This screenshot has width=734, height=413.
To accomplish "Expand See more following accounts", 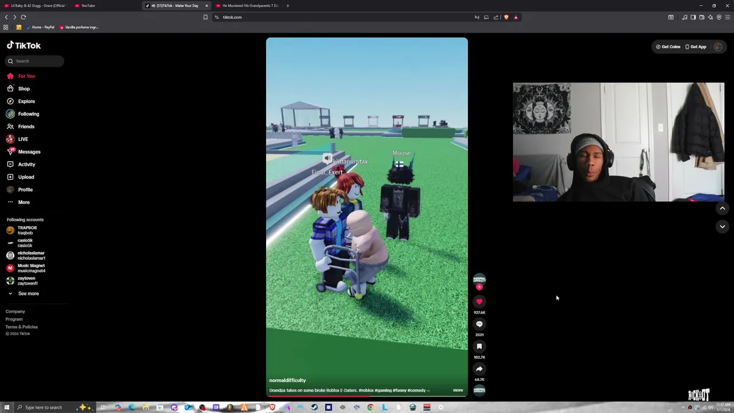I will click(x=23, y=293).
